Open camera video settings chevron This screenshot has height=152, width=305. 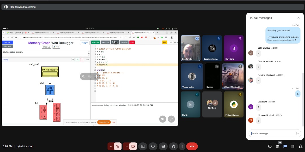(x=127, y=146)
